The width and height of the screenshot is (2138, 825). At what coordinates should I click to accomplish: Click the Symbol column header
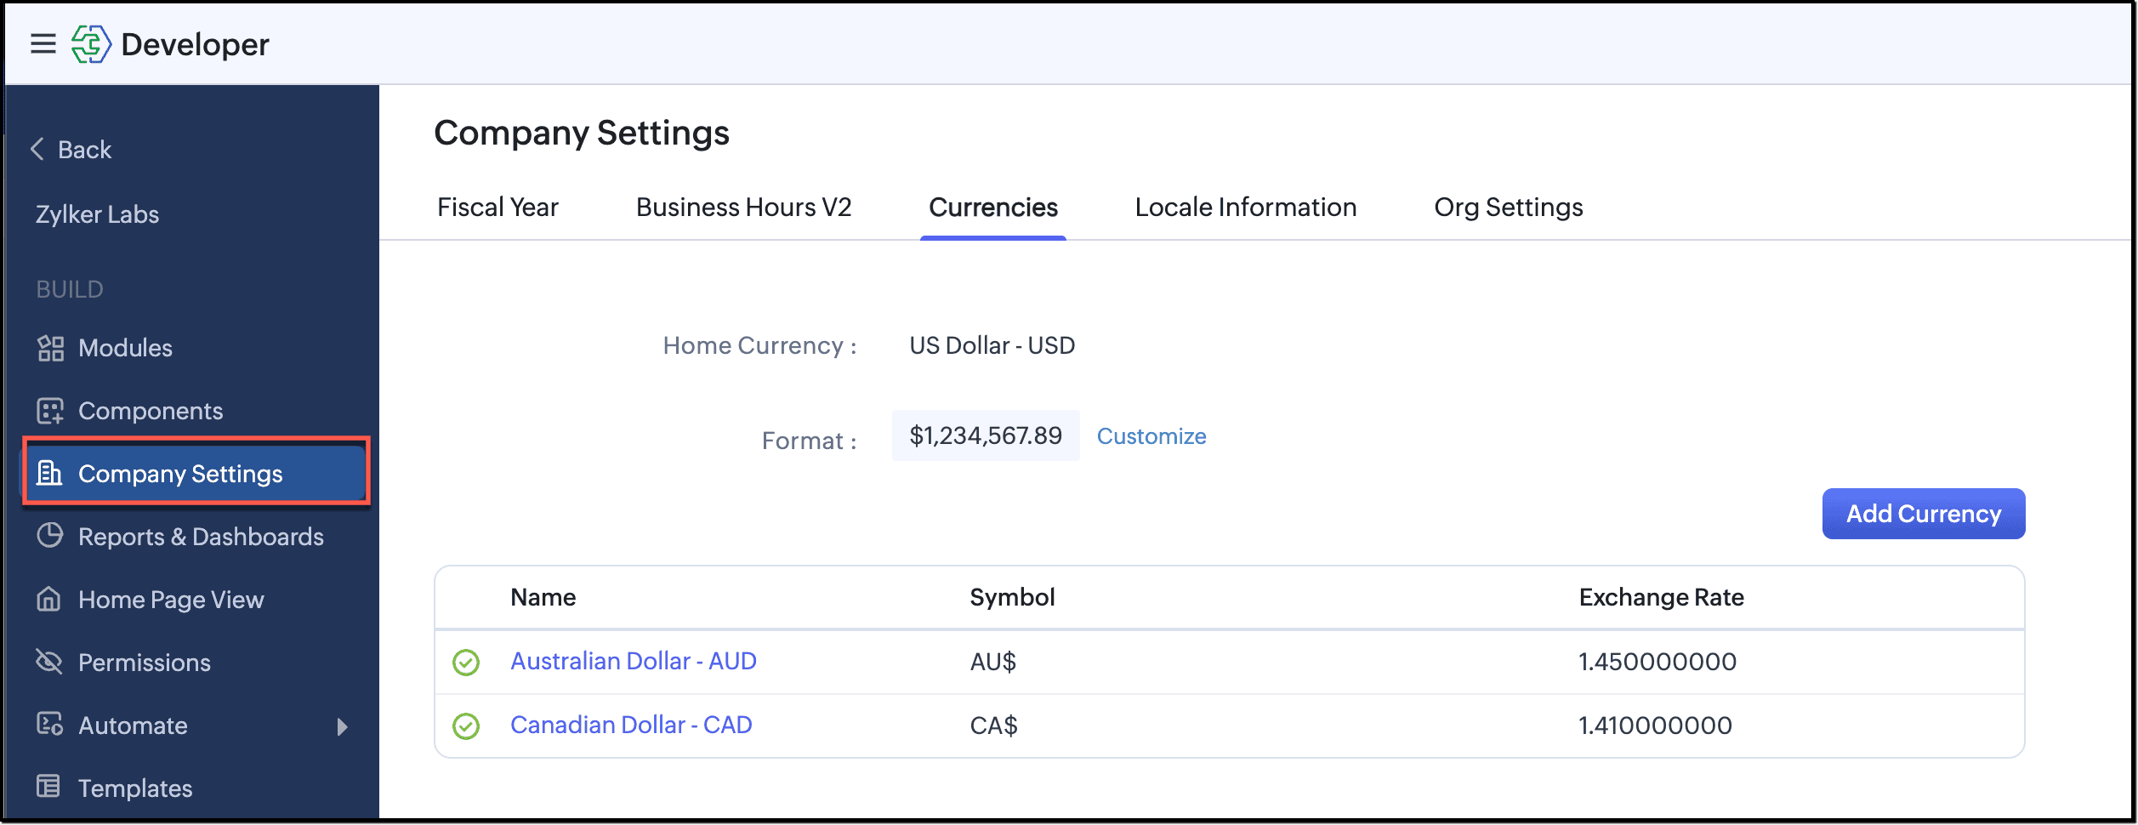(1012, 597)
